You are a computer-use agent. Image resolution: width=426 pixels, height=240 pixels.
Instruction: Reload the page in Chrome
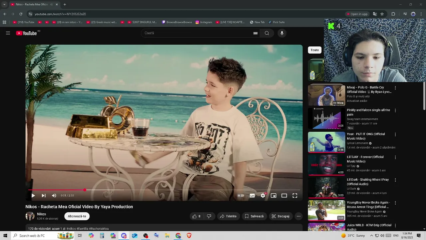pos(21,14)
